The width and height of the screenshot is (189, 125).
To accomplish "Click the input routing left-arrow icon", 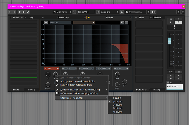I will pyautogui.click(x=75, y=12).
